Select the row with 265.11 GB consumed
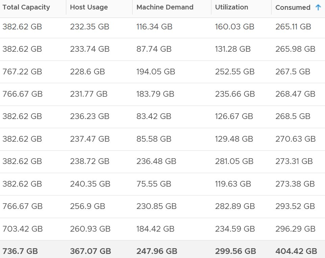 click(x=162, y=27)
